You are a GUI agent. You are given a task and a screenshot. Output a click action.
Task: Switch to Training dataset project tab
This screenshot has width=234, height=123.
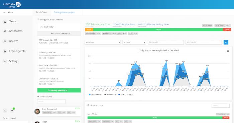tap(64, 12)
